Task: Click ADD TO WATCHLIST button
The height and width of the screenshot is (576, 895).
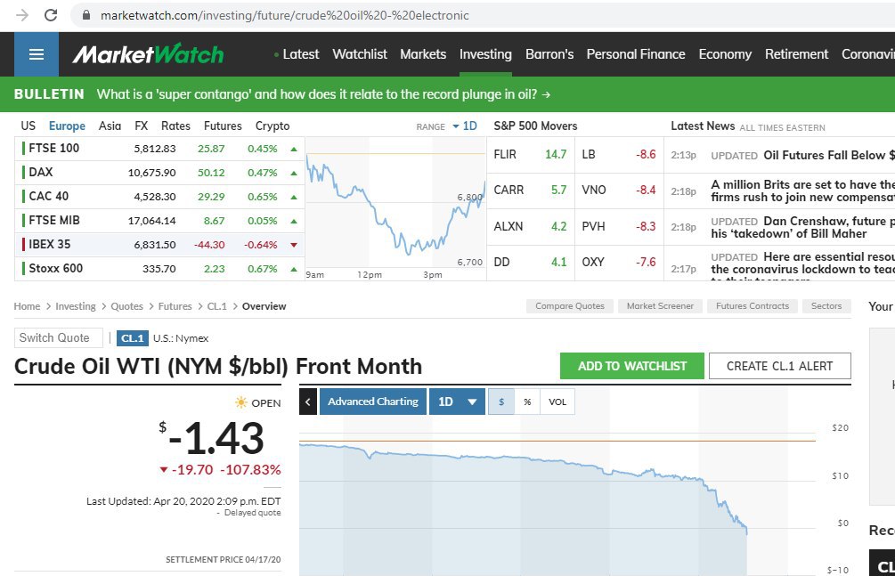Action: [632, 366]
